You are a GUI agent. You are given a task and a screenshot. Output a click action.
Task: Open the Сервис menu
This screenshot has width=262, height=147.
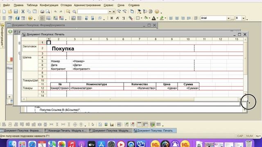click(x=108, y=5)
